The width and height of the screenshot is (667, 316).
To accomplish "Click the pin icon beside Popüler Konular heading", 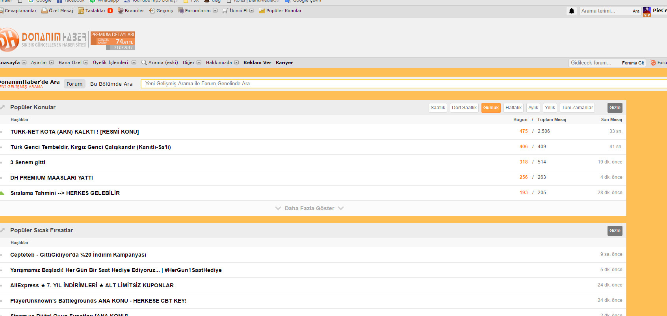I will pos(2,107).
